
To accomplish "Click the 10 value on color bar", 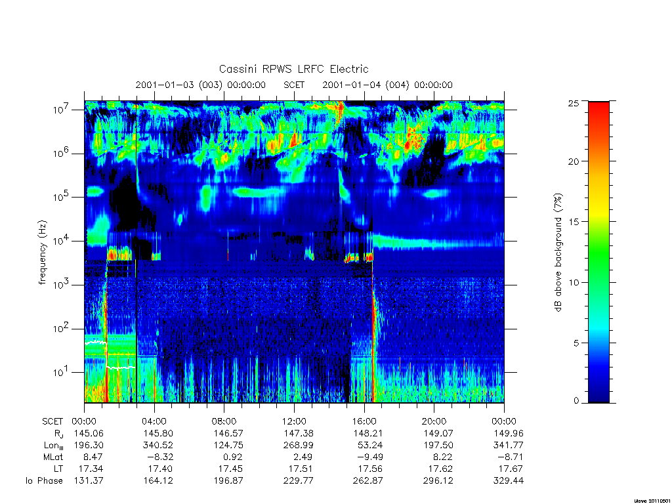I will click(x=574, y=282).
